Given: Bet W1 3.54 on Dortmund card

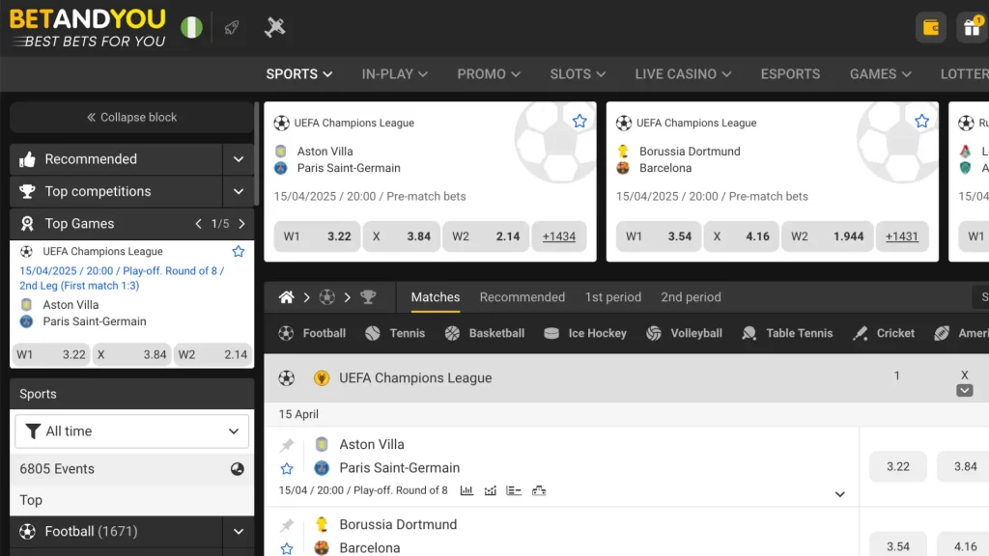Looking at the screenshot, I should coord(659,236).
